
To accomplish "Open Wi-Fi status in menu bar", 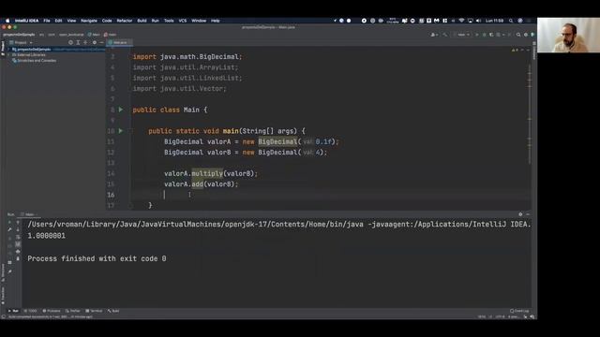I will point(461,21).
